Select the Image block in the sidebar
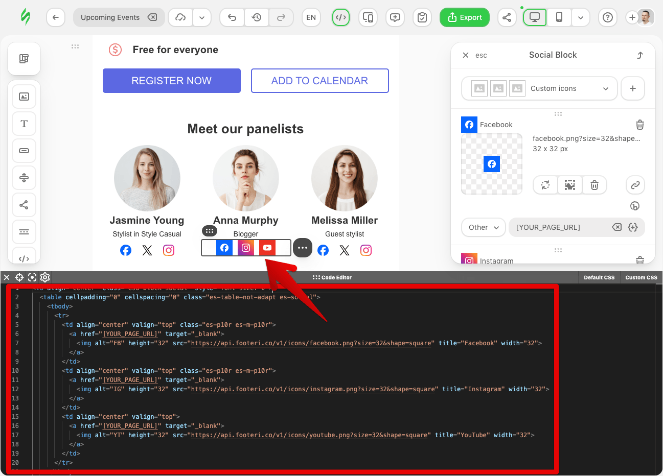Viewport: 663px width, 476px height. pos(24,97)
